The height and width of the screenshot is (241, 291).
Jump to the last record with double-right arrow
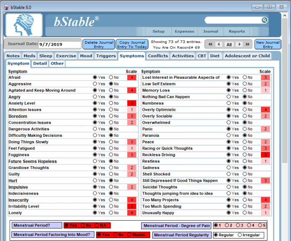point(247,44)
